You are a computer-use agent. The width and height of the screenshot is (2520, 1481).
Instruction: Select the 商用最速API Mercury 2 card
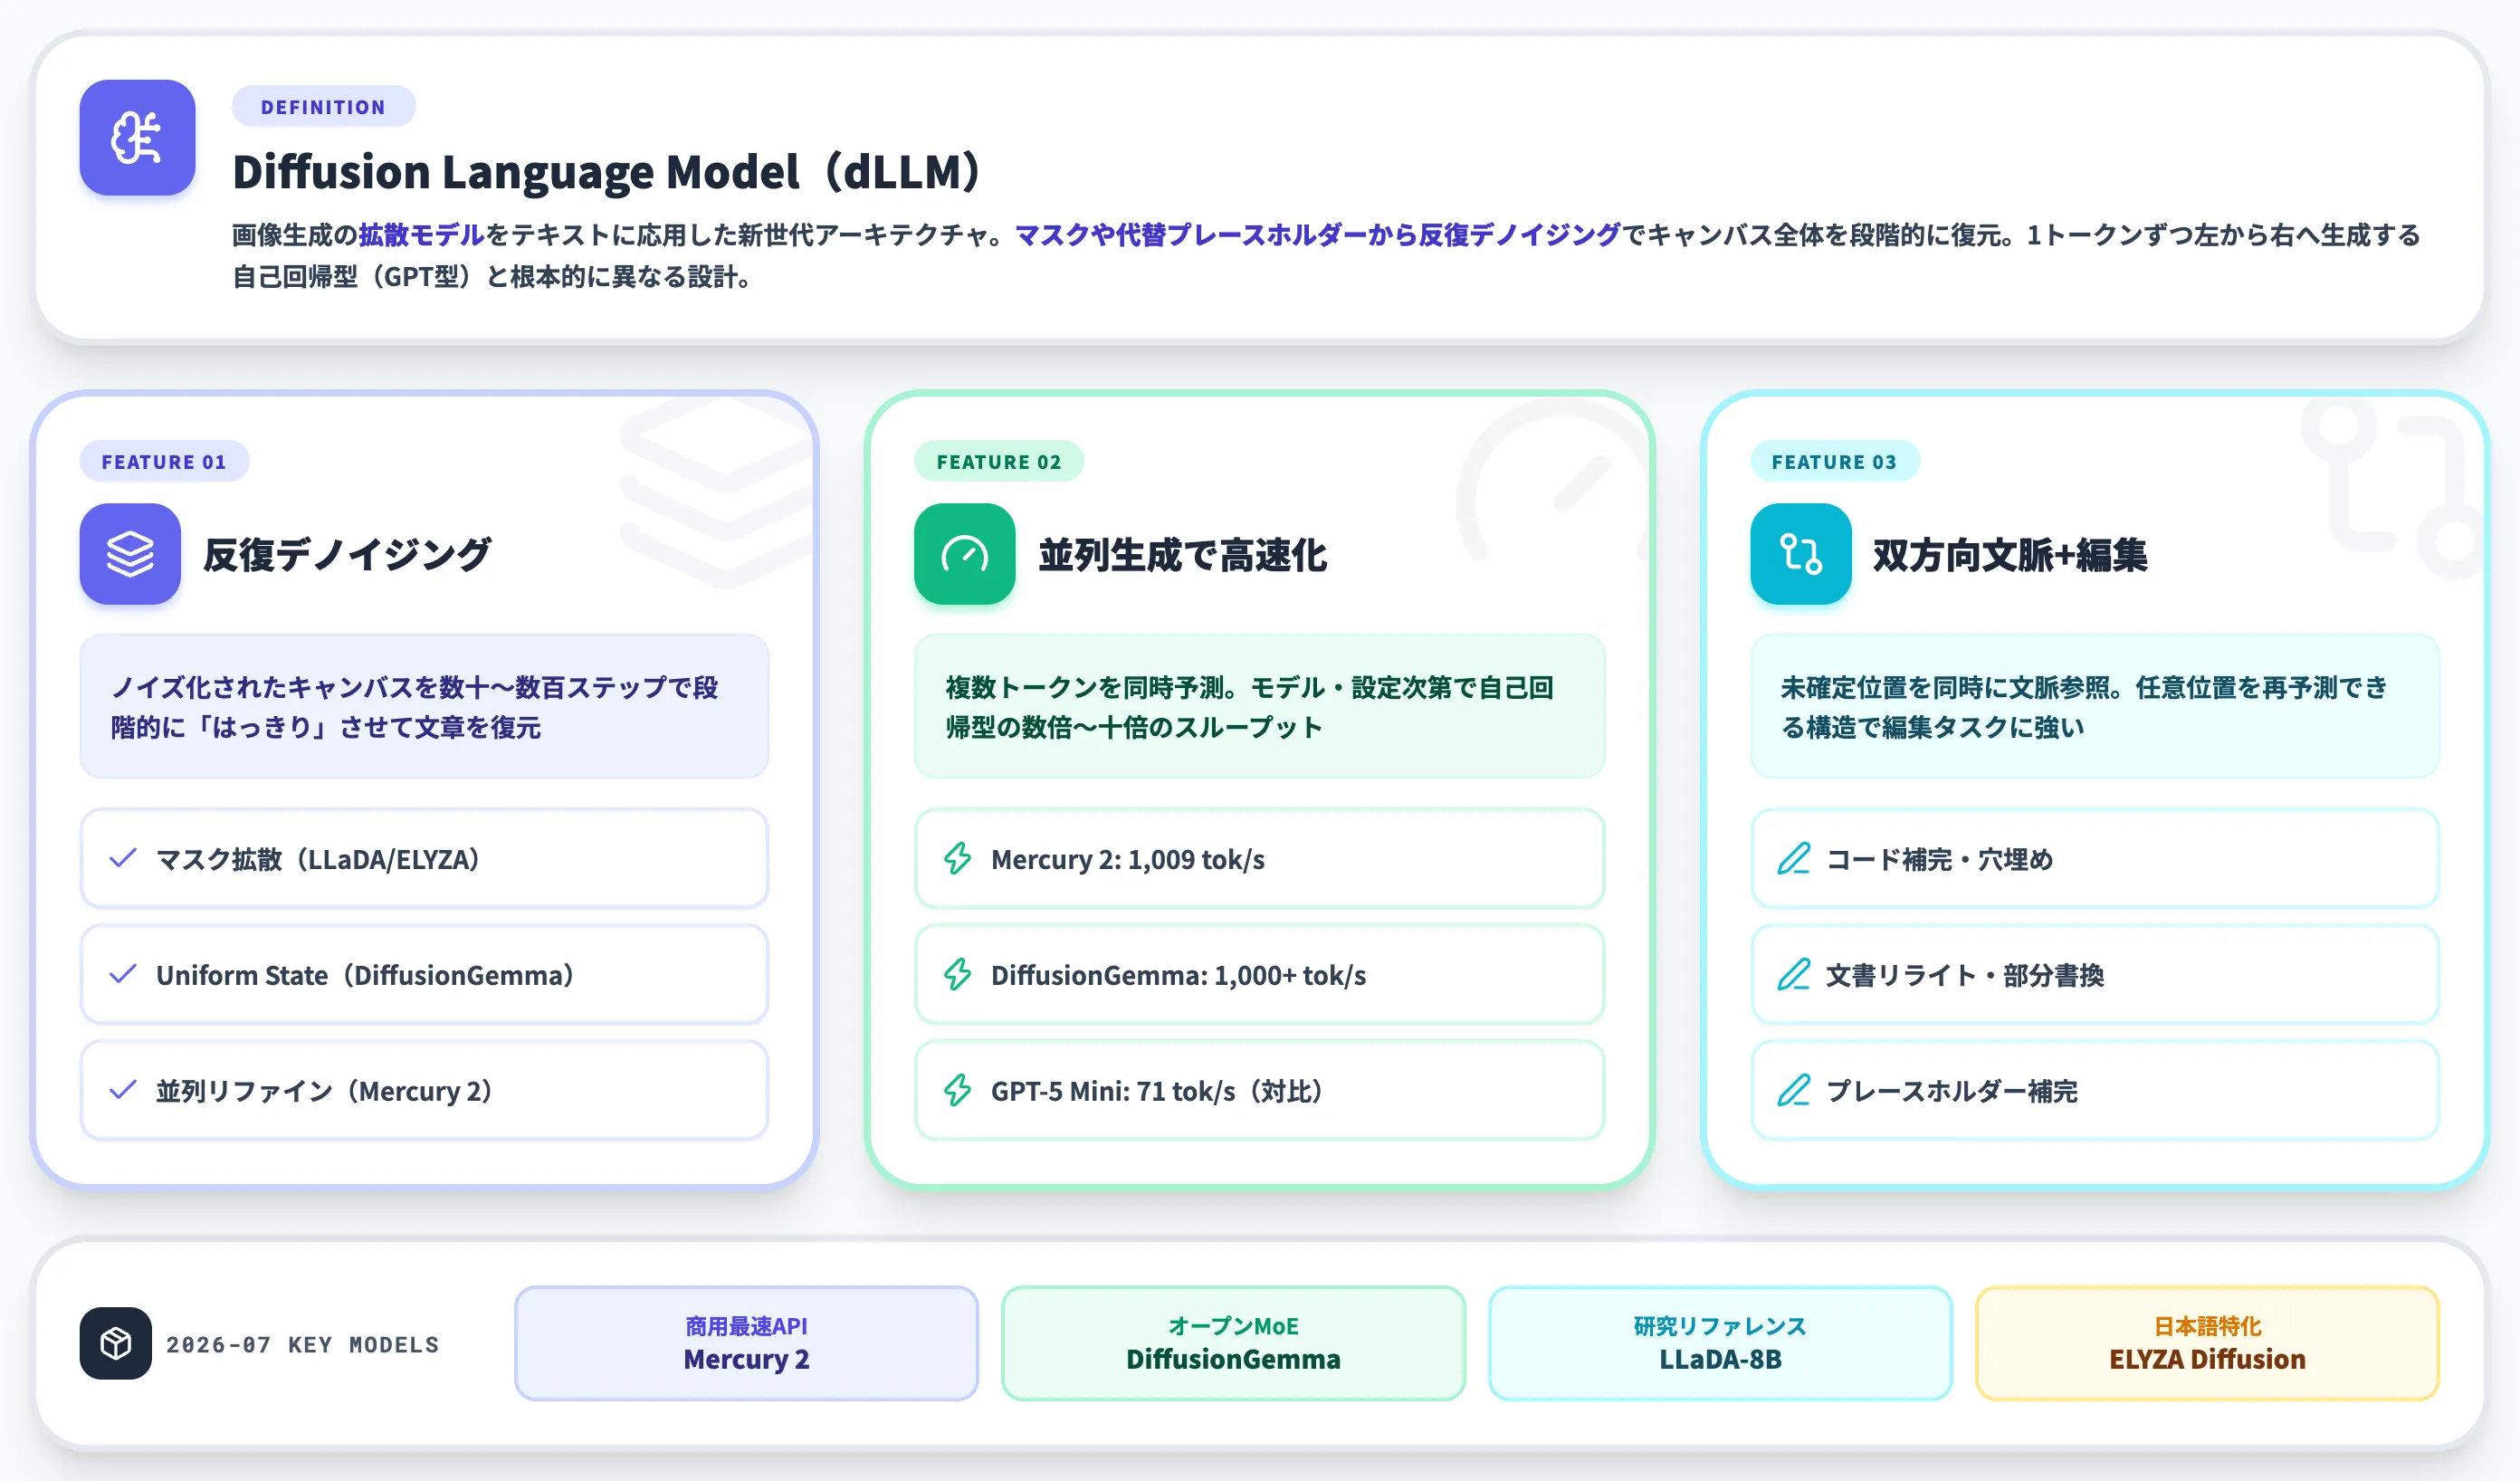pos(746,1343)
